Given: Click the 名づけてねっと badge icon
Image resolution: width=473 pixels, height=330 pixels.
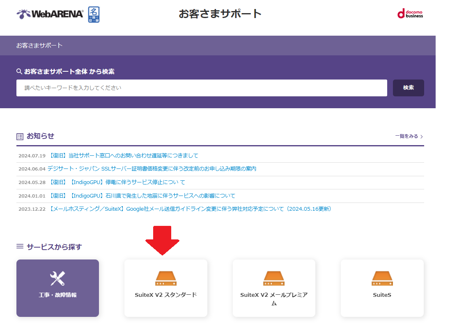Looking at the screenshot, I should [94, 14].
